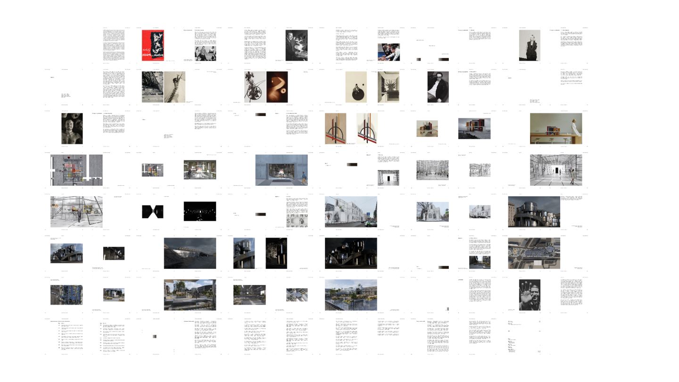The image size is (679, 382).
Task: Click the portrait of man with raised hand
Action: tap(530, 295)
